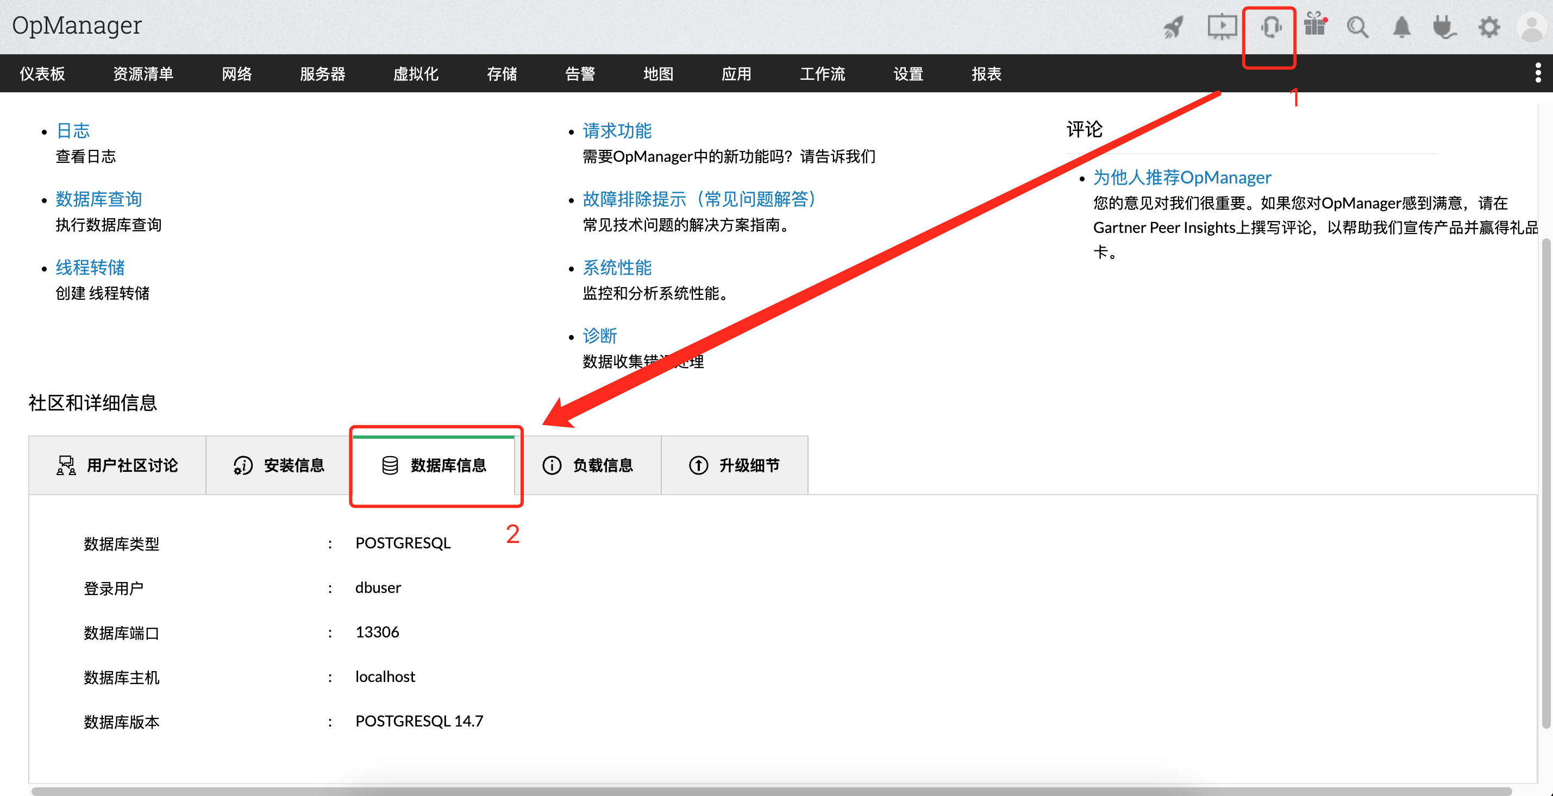This screenshot has width=1553, height=796.
Task: Open the 线程转储 link
Action: (x=90, y=267)
